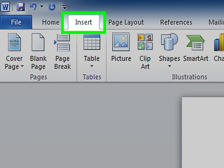Click the Word application icon
This screenshot has height=168, width=224.
click(5, 7)
